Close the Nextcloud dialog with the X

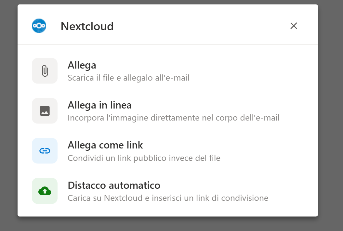294,26
